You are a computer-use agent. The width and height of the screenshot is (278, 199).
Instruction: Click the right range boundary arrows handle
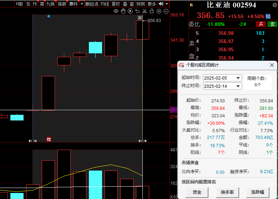coord(142,141)
